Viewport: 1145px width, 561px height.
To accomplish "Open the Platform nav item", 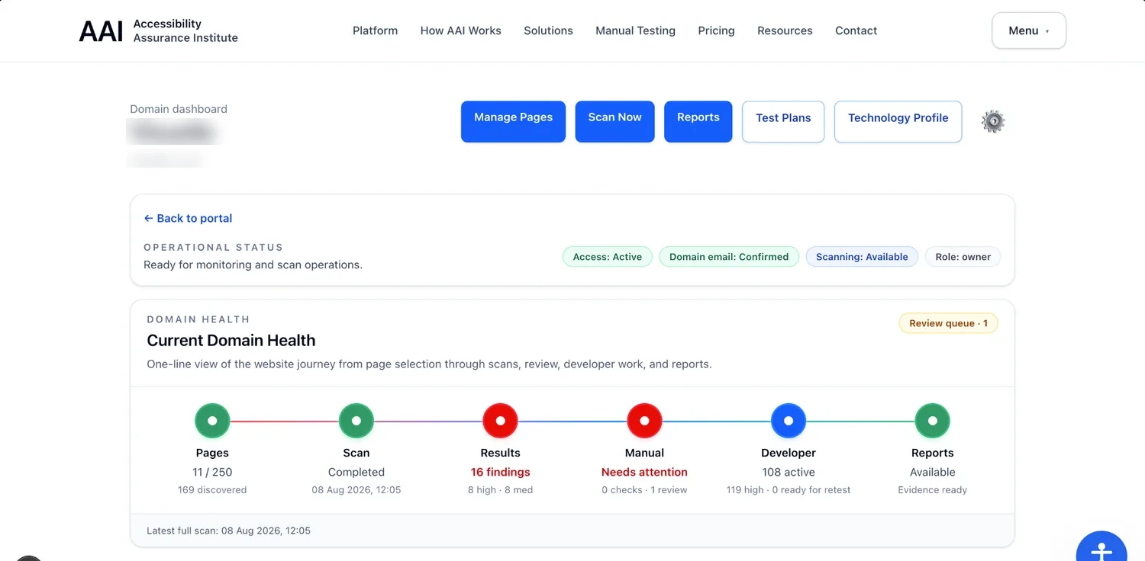I will 375,30.
